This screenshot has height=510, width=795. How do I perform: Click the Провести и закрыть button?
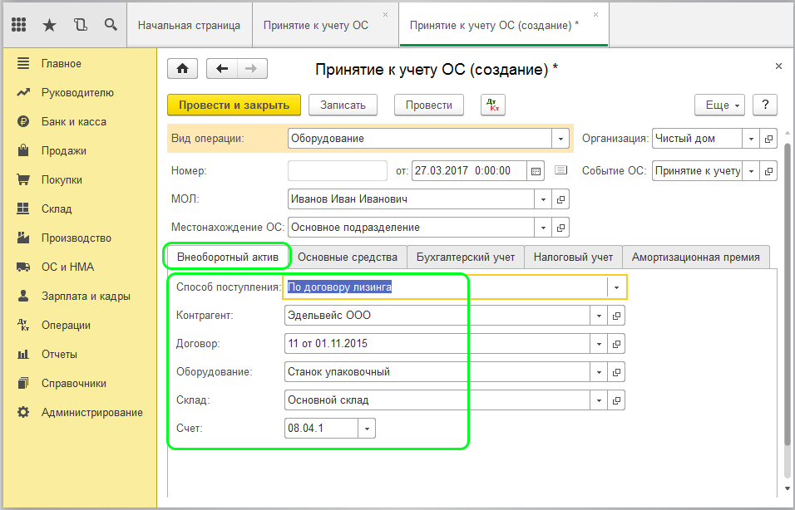tap(234, 105)
